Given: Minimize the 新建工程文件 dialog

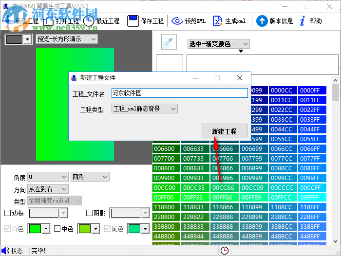Looking at the screenshot, I should click(195, 78).
